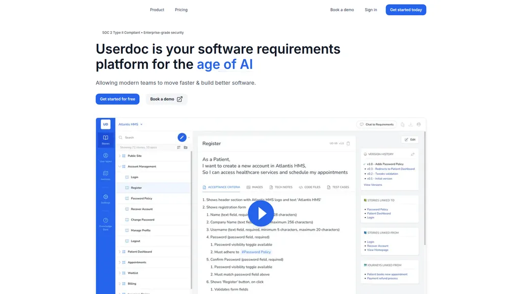Screen dimensions: 522x294
Task: Click the View Versions link
Action: click(373, 185)
